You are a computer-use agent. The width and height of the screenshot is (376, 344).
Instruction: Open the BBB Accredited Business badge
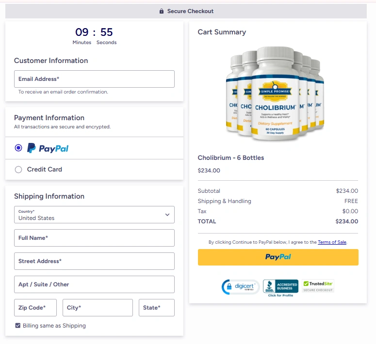[280, 286]
